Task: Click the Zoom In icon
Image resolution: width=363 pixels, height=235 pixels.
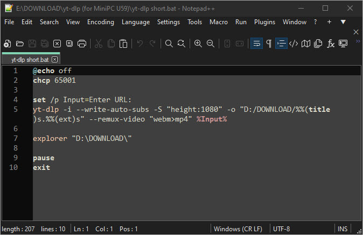Action: [198, 44]
